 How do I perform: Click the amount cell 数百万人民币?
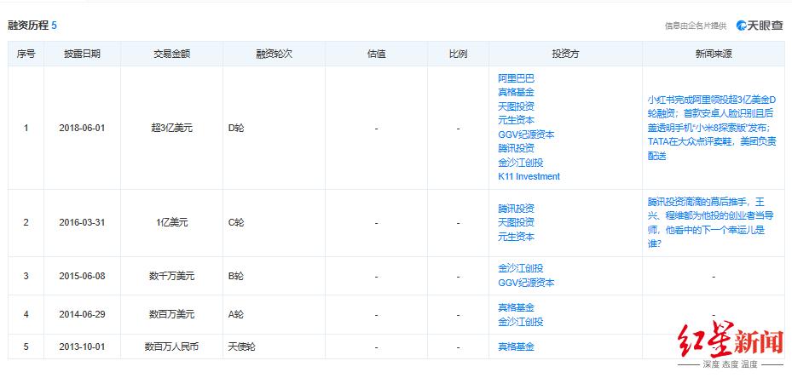[171, 347]
